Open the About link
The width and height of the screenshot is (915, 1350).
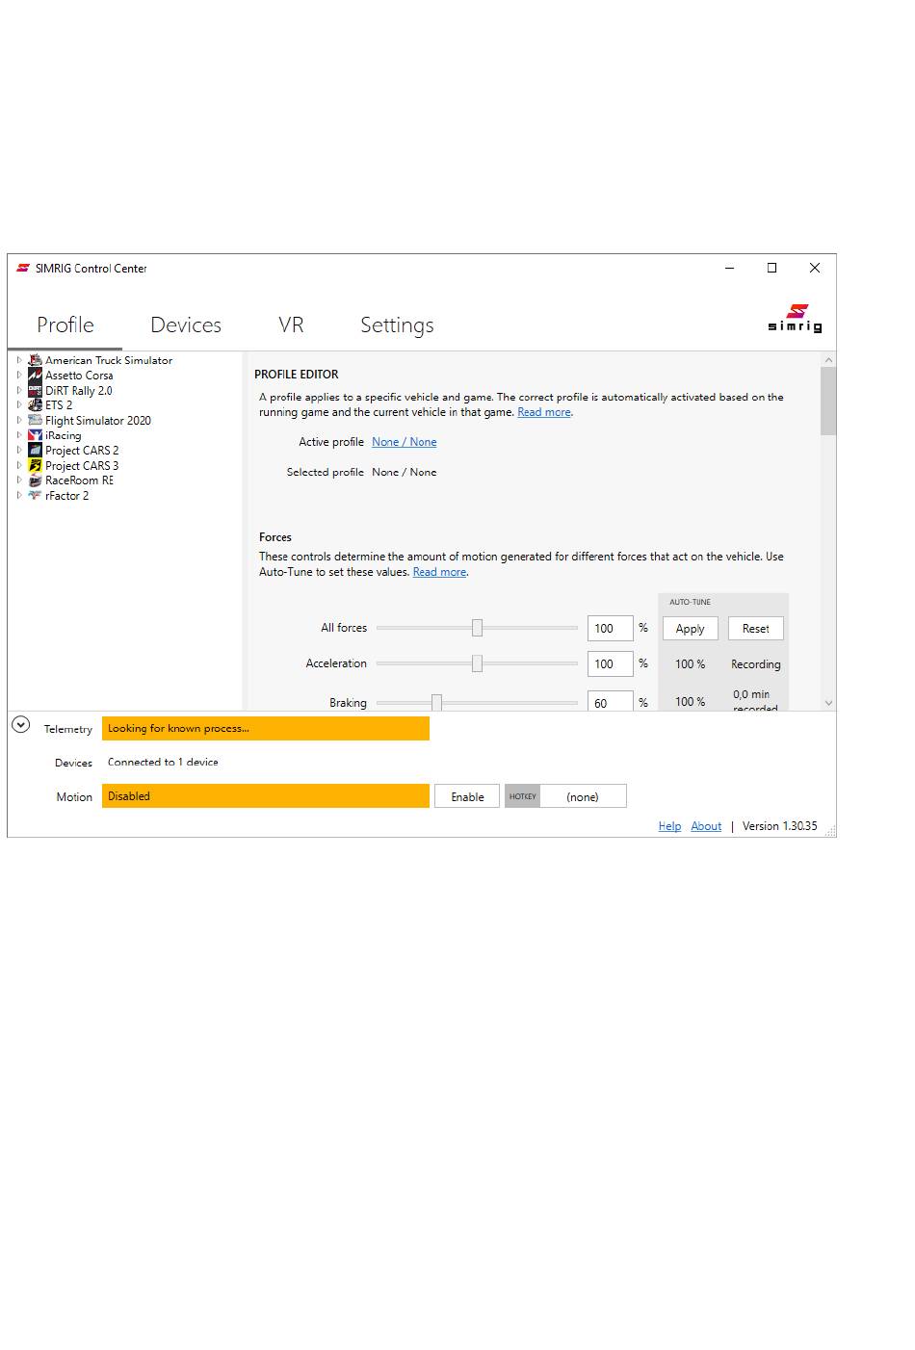coord(706,826)
